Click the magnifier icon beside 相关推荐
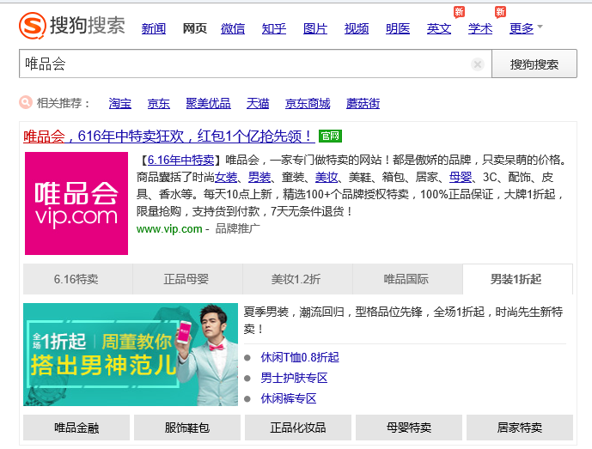The image size is (592, 449). [x=26, y=103]
